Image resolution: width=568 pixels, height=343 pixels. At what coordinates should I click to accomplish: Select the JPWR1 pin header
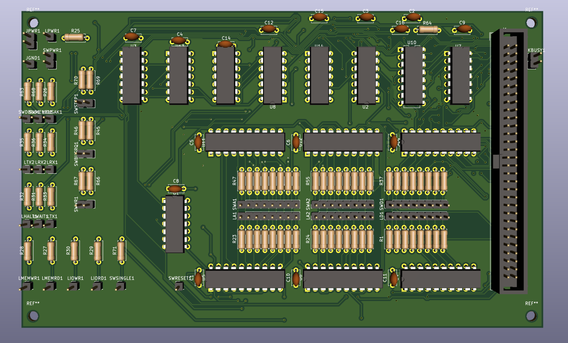click(x=29, y=40)
